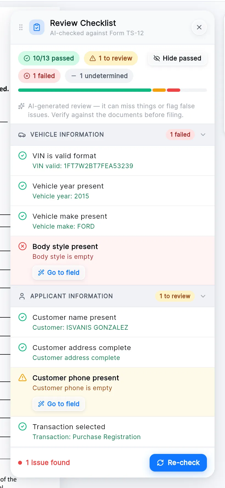Click the Customer phone present title
The height and width of the screenshot is (488, 225).
[x=76, y=378]
